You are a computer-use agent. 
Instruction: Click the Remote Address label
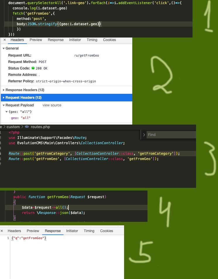[23, 75]
